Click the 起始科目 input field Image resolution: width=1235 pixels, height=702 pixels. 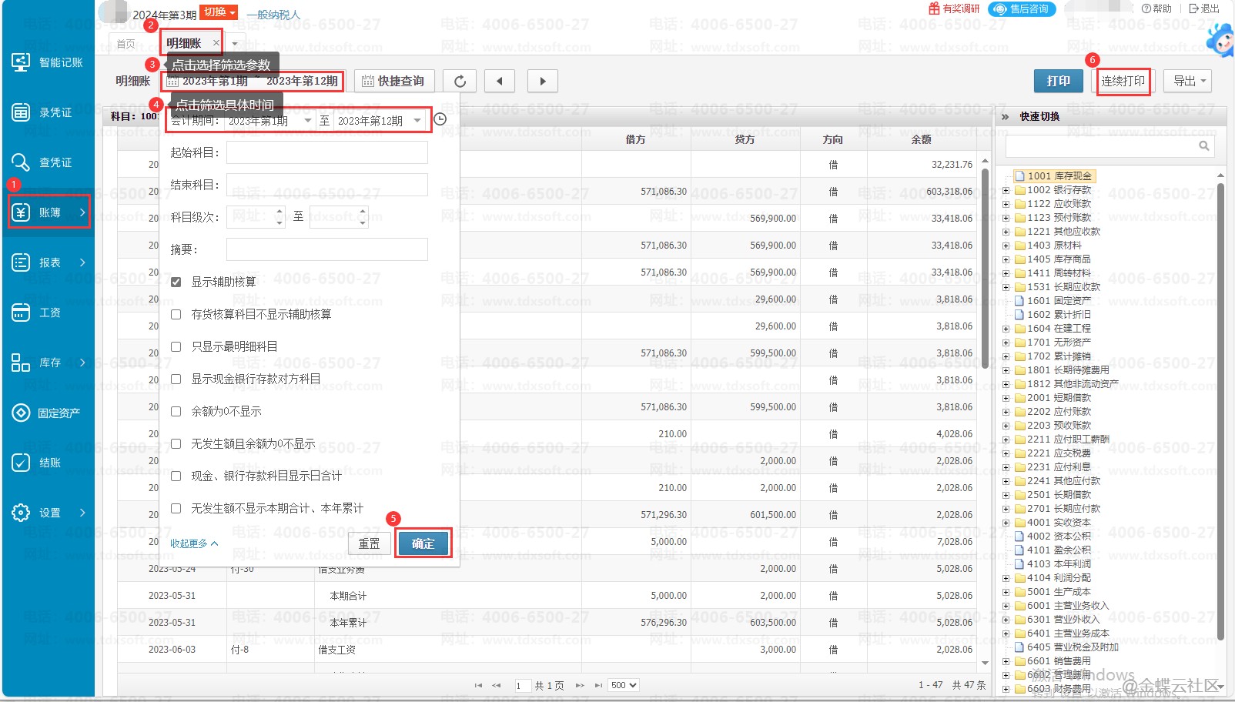click(x=326, y=152)
